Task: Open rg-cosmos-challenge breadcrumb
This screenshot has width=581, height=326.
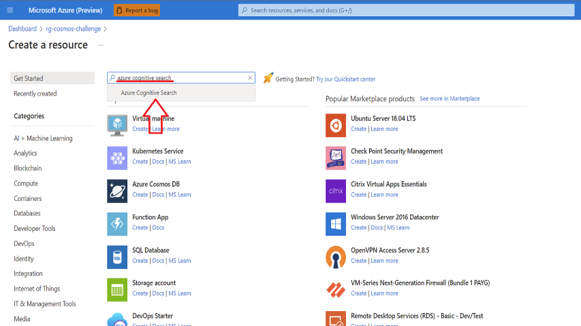Action: click(74, 29)
